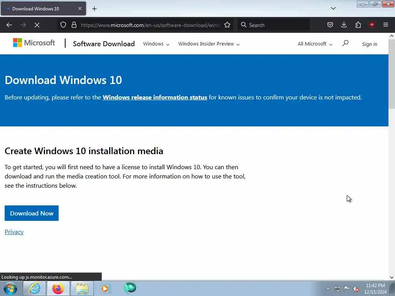Open Save to Pocket icon
This screenshot has height=296, width=395.
pos(330,25)
